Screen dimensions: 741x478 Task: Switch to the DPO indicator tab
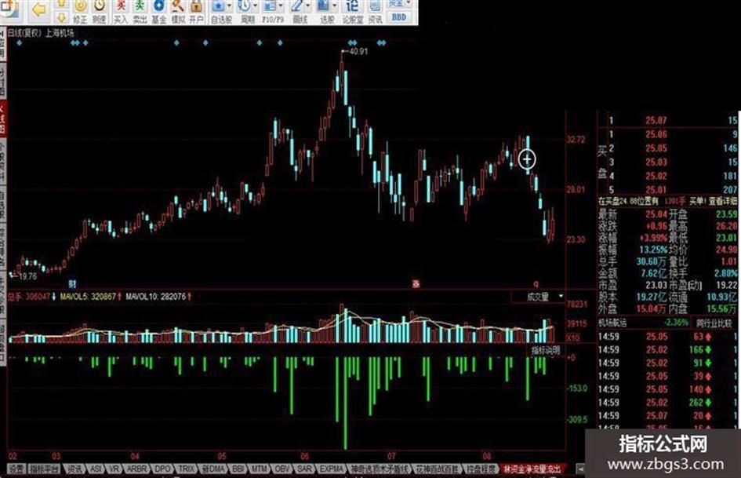(x=162, y=469)
